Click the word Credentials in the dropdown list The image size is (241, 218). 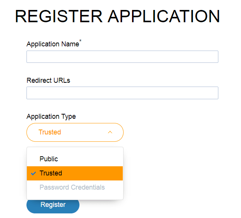click(x=86, y=187)
